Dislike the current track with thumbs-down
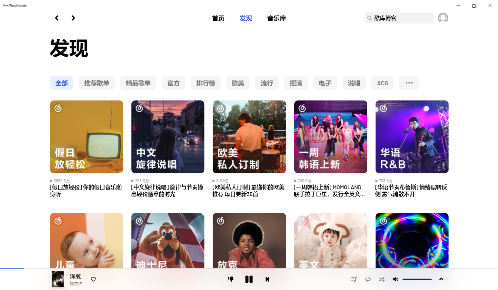Viewport: 498px width, 290px height. tap(231, 279)
